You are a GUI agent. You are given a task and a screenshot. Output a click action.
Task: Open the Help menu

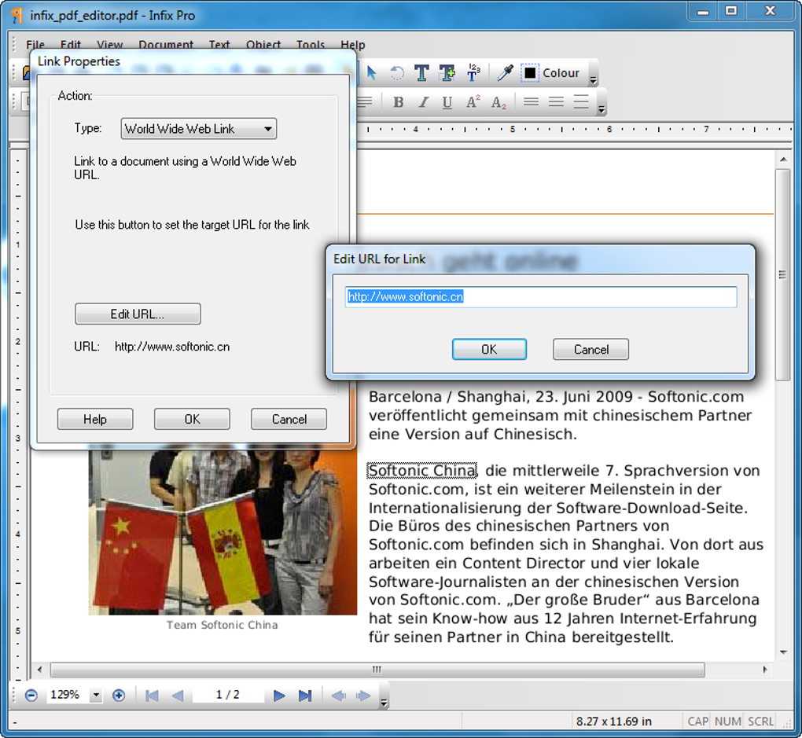pos(353,45)
